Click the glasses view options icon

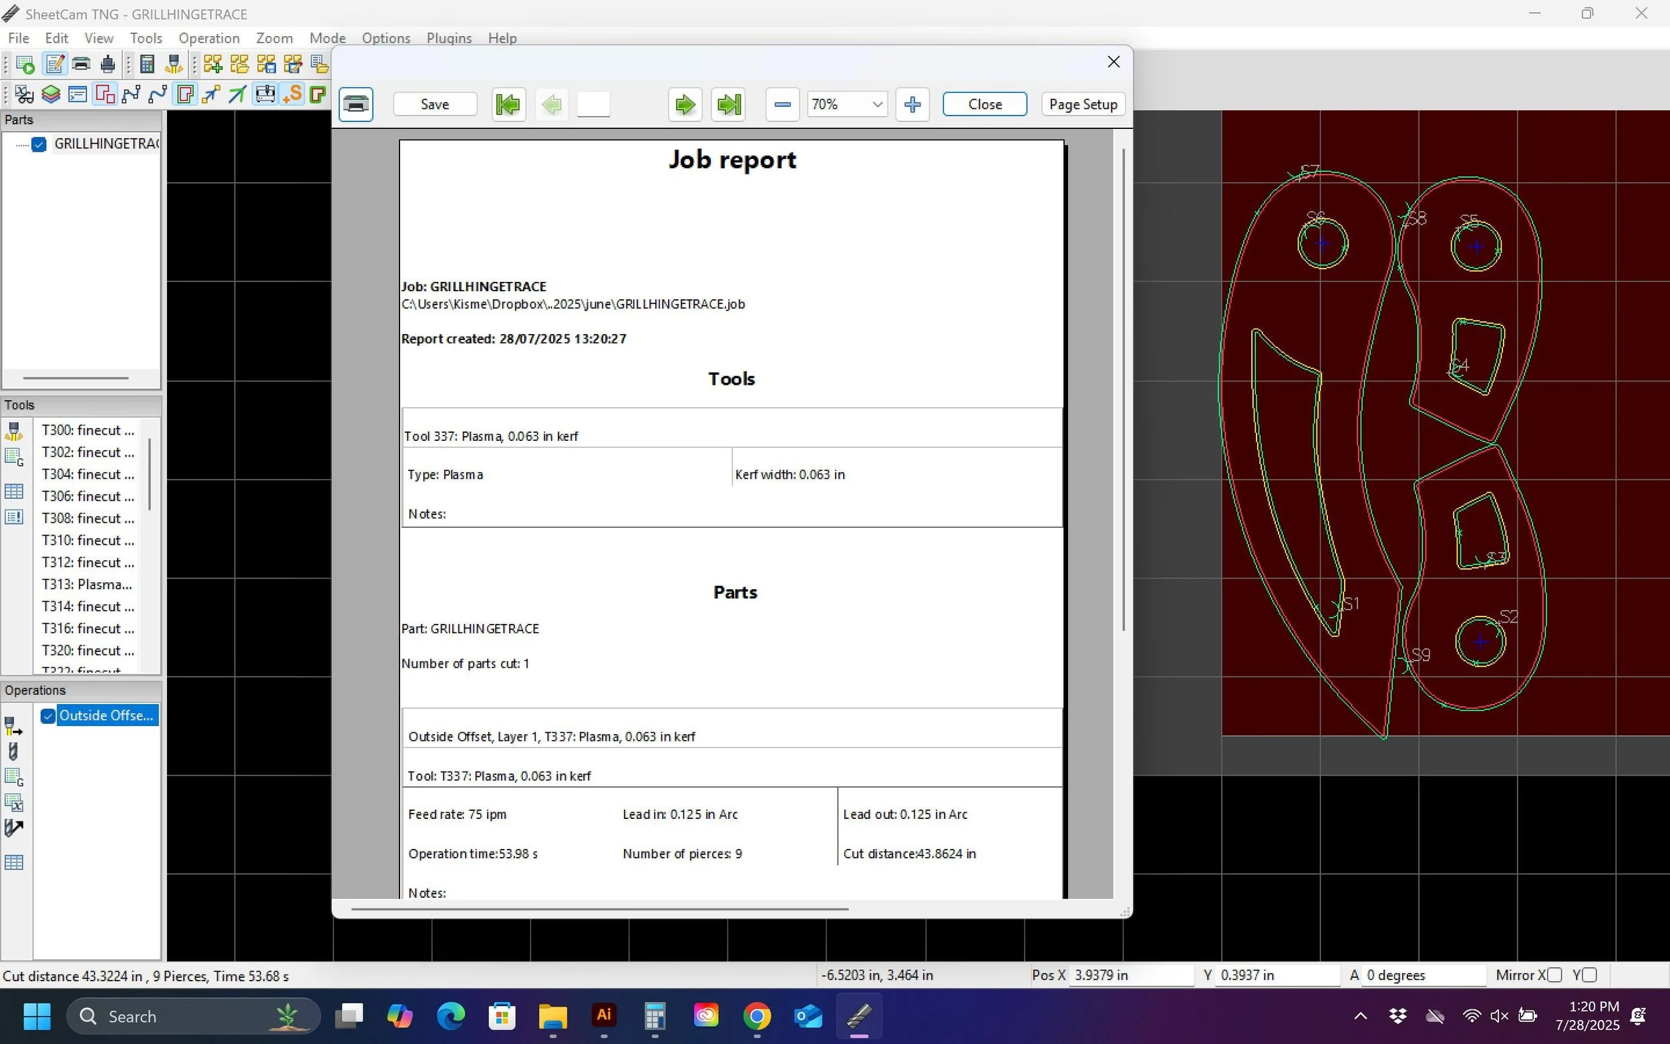[24, 94]
